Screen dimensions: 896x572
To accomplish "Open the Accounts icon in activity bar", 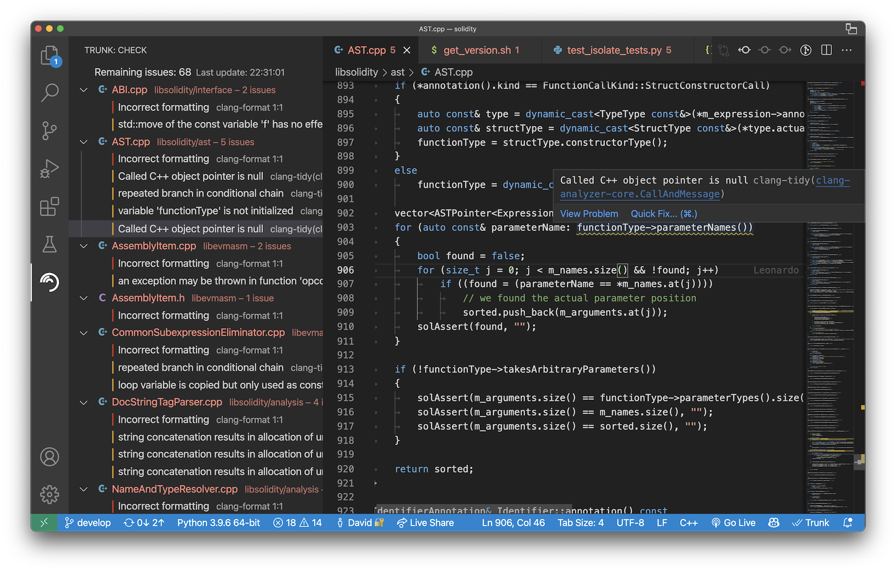I will [49, 456].
